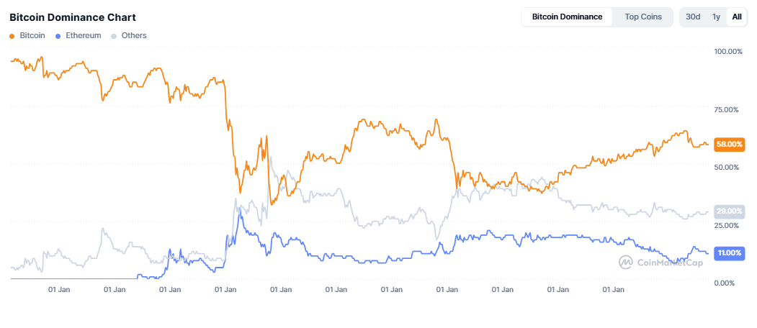This screenshot has height=328, width=757.
Task: Click the CoinMarketCap watermark logo
Action: point(627,263)
